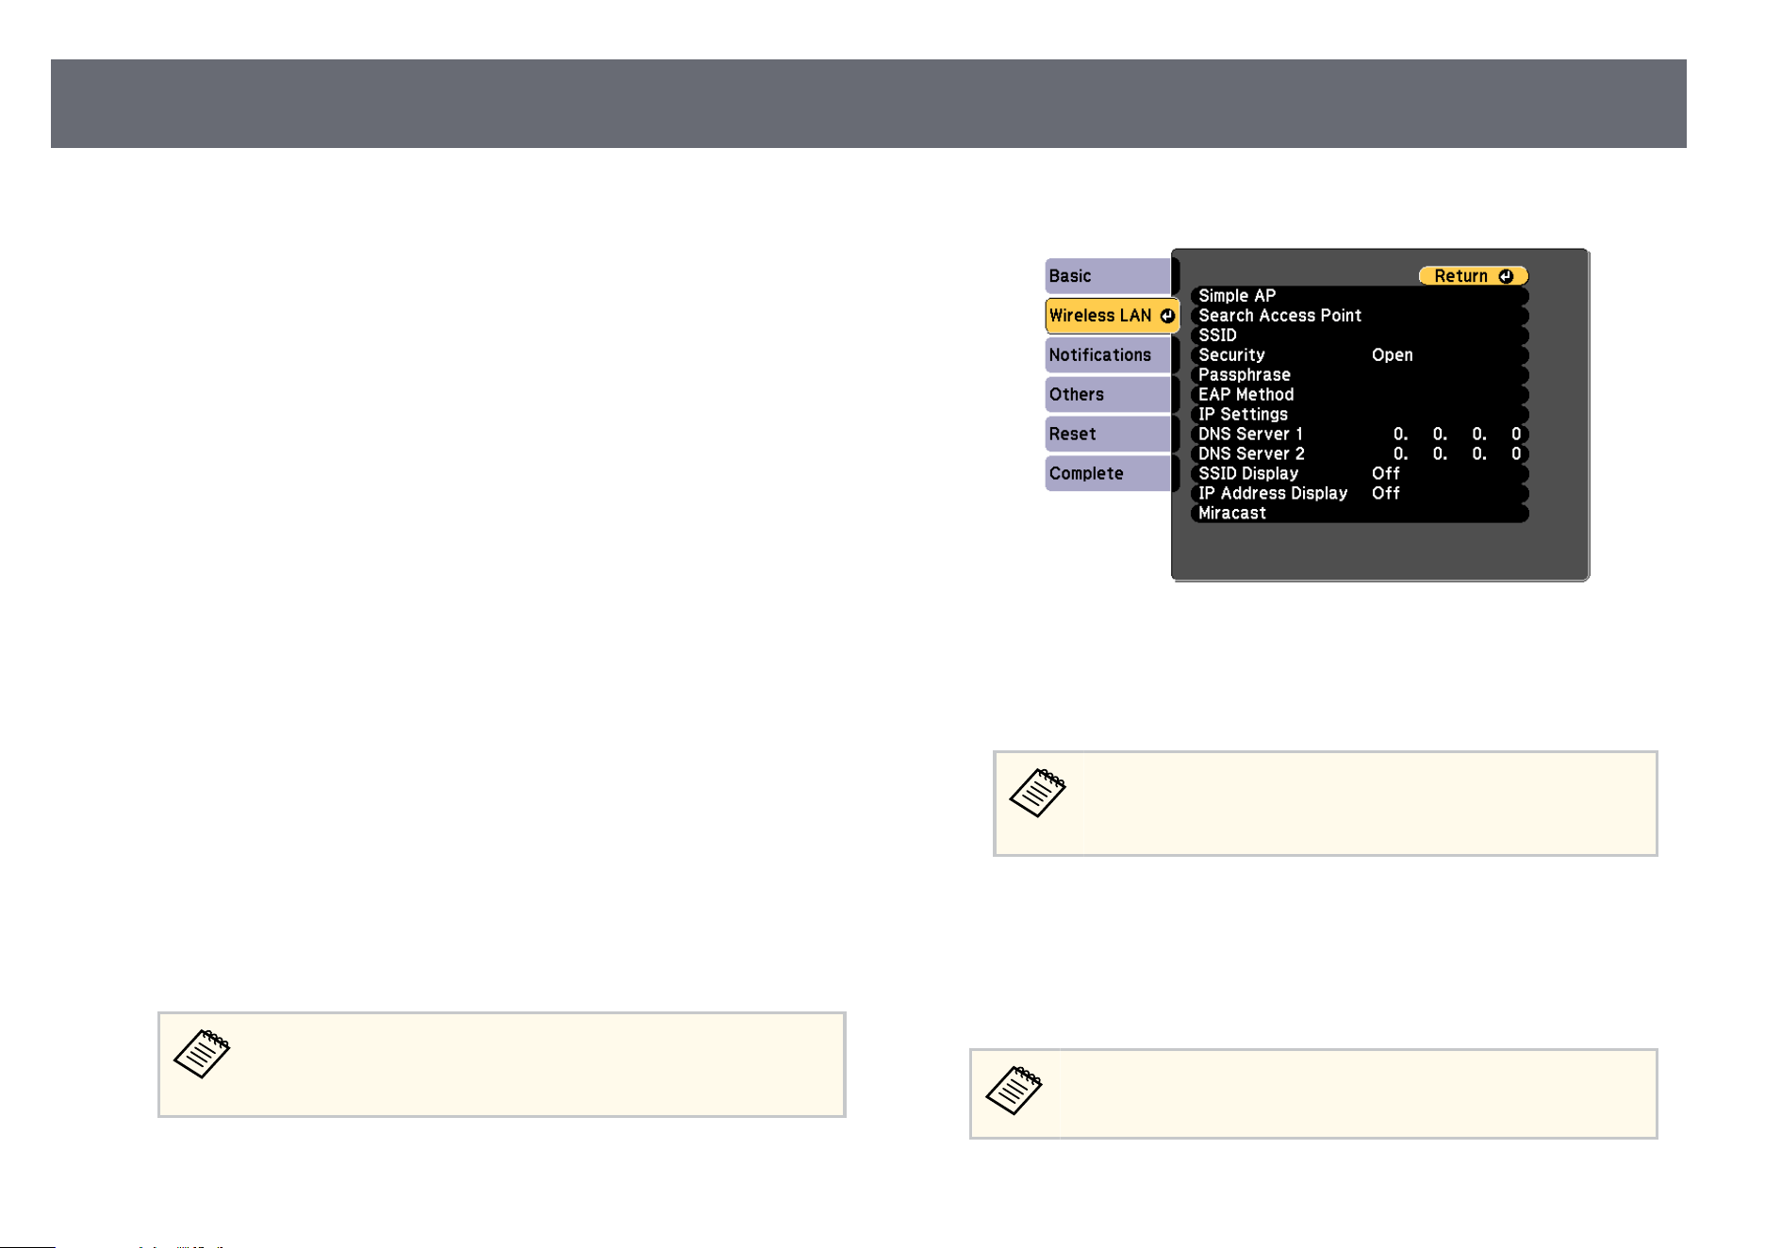
Task: Open the Security setting showing Open
Action: click(1359, 355)
